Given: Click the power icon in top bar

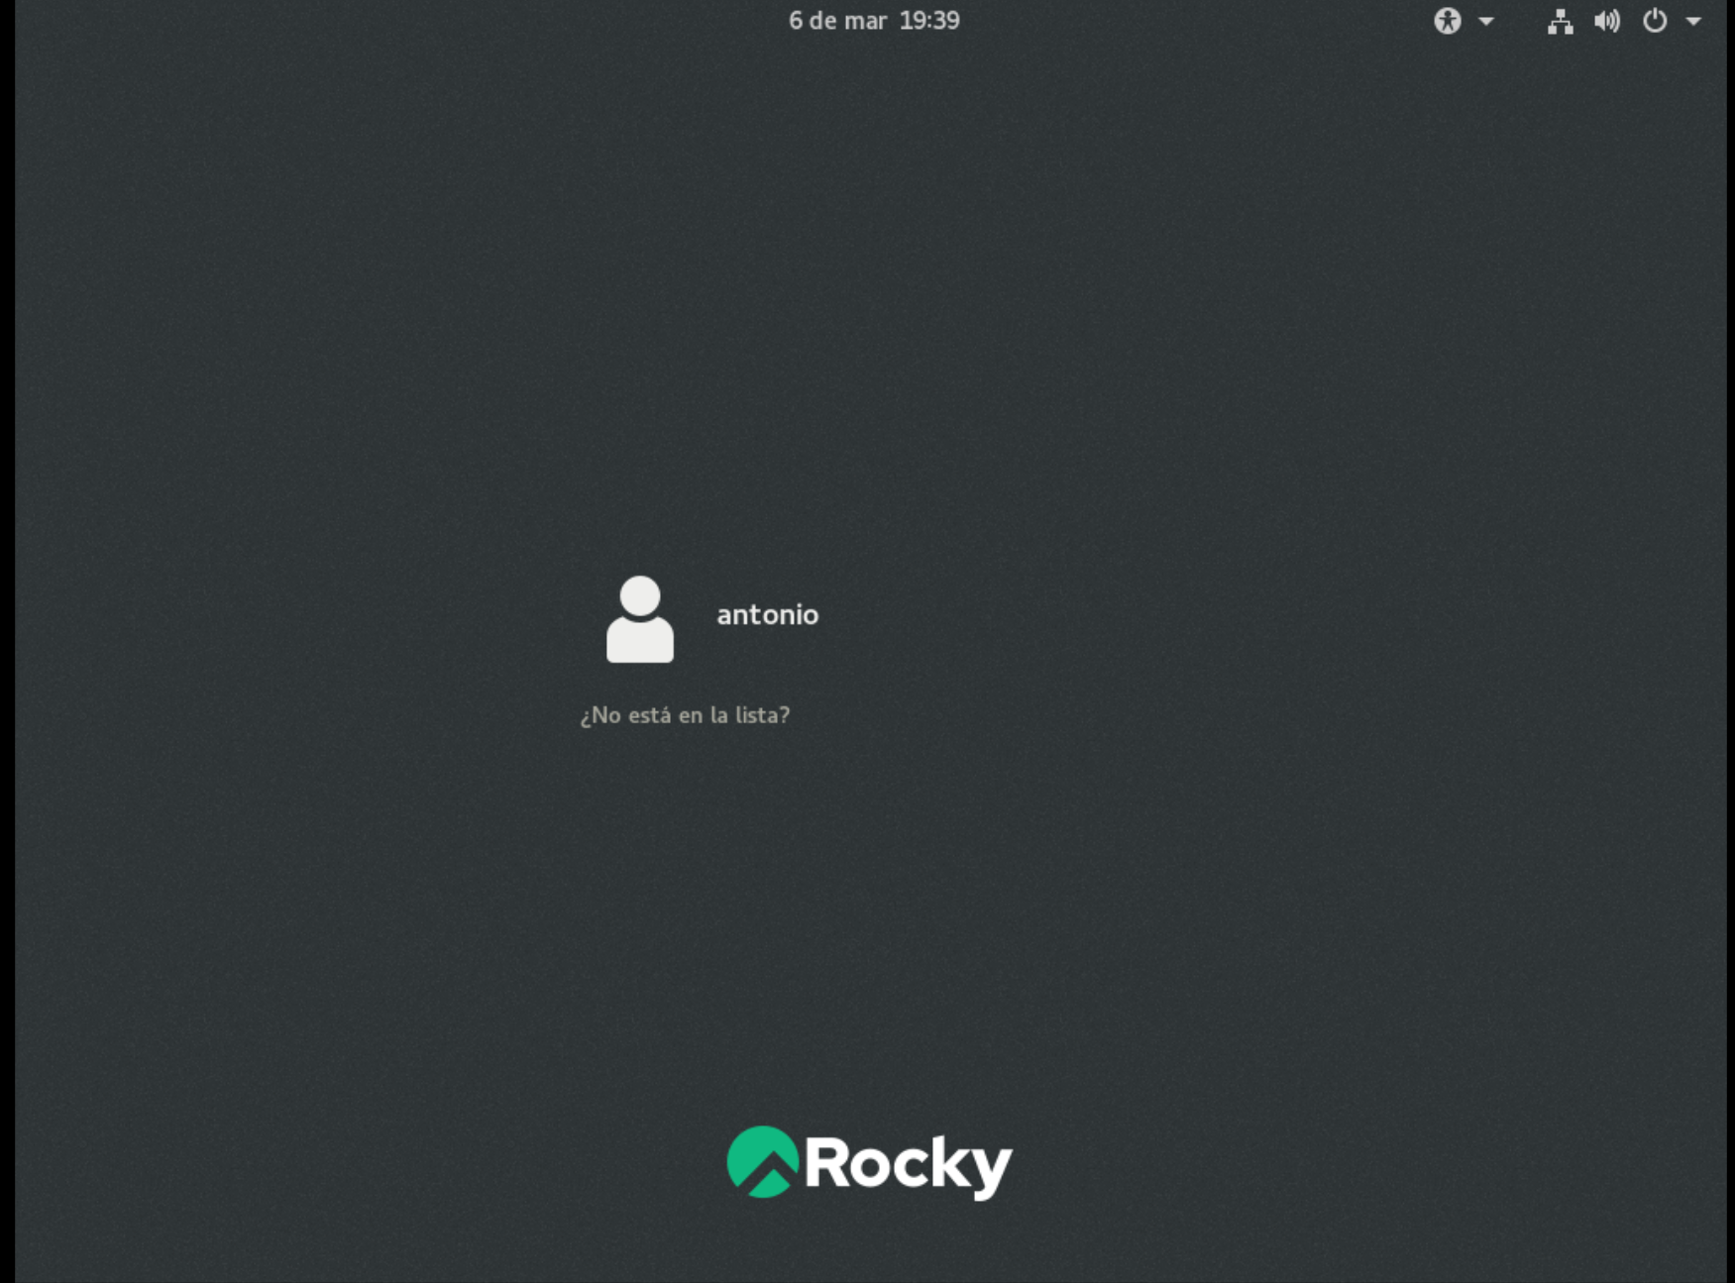Looking at the screenshot, I should (x=1654, y=21).
